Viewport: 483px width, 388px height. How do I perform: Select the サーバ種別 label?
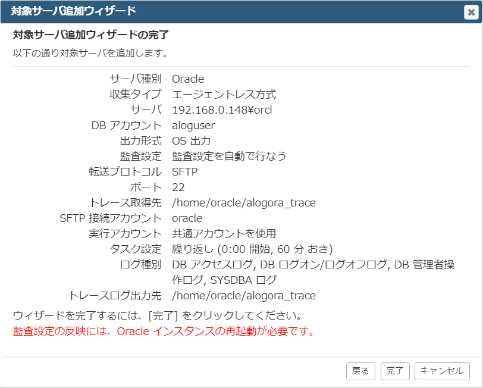click(135, 79)
